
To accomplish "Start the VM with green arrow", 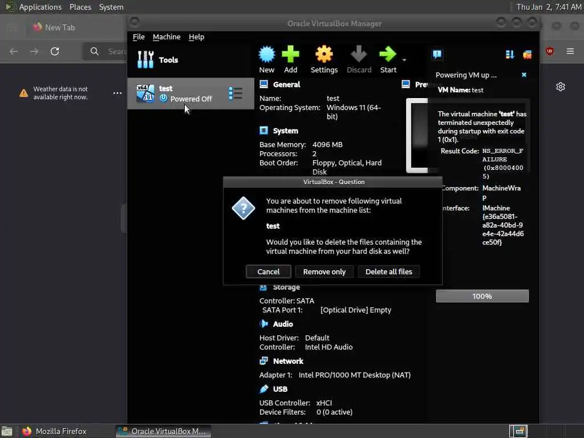I will 388,55.
